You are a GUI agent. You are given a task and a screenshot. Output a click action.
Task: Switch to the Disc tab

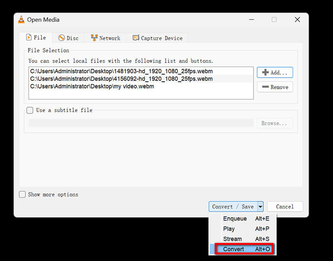[68, 38]
